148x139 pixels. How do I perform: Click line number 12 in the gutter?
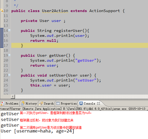tap(6, 21)
